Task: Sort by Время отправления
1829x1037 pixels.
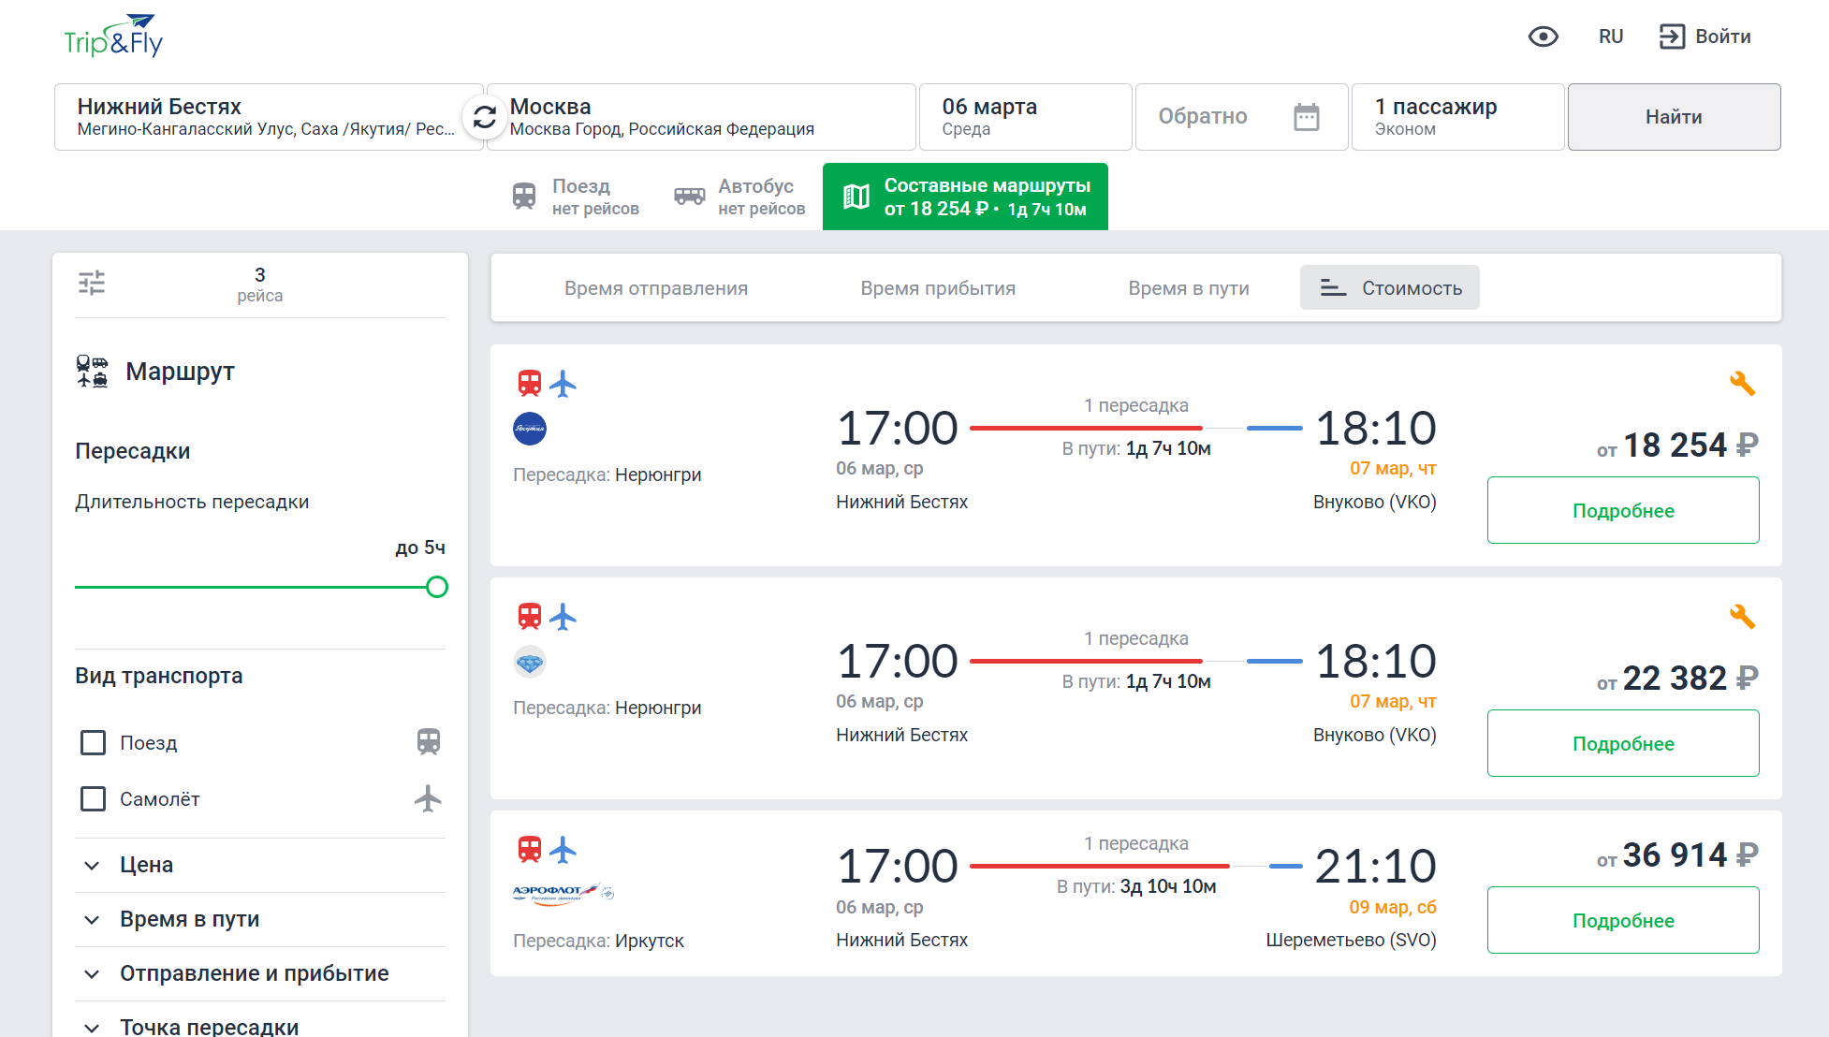Action: 656,288
